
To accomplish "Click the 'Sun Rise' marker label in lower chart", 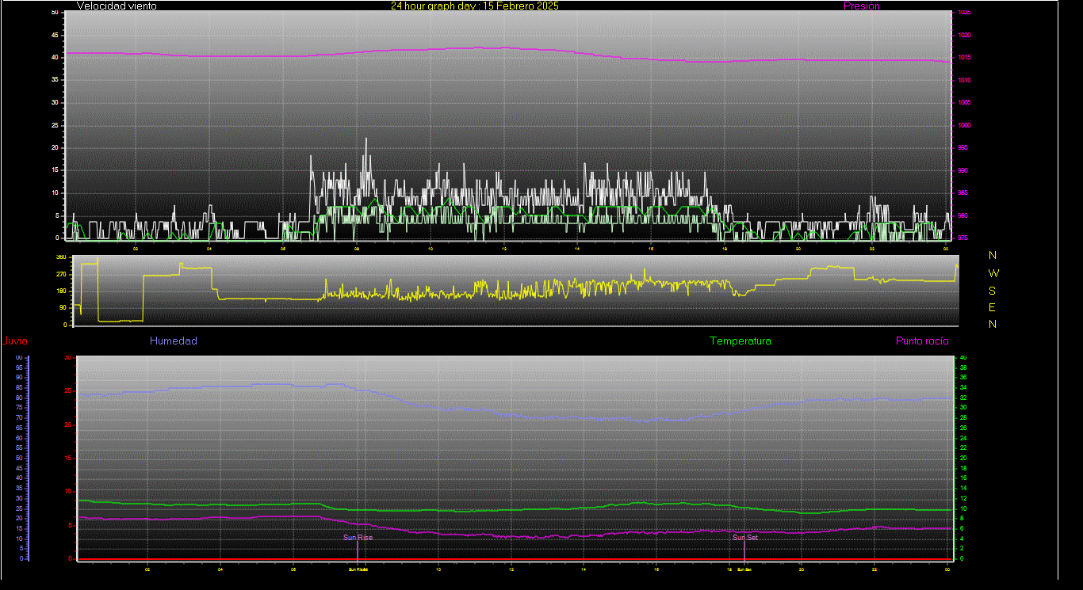I will (358, 538).
